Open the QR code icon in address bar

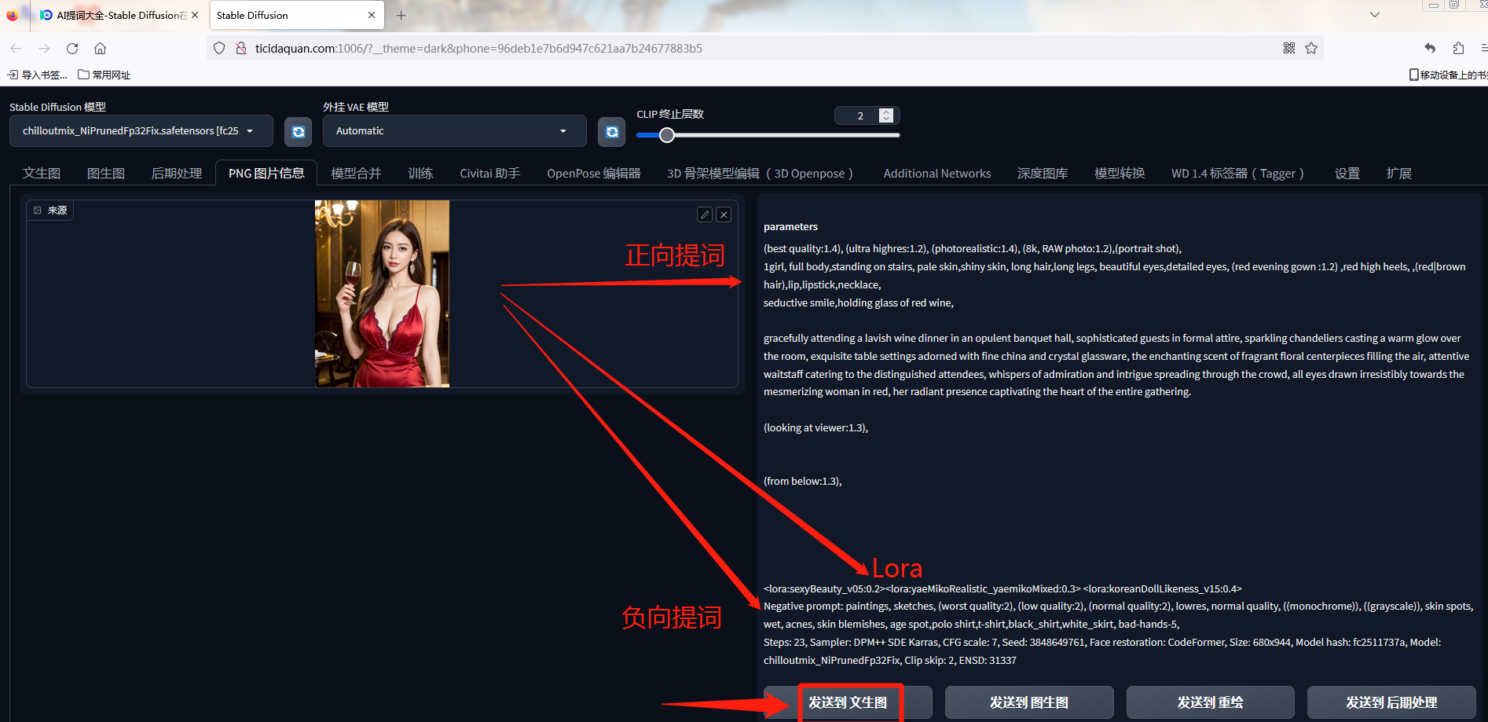coord(1288,49)
